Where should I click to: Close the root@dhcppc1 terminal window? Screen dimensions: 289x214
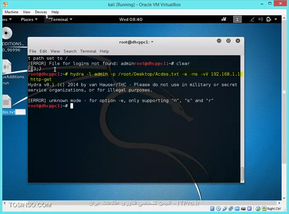pyautogui.click(x=238, y=41)
